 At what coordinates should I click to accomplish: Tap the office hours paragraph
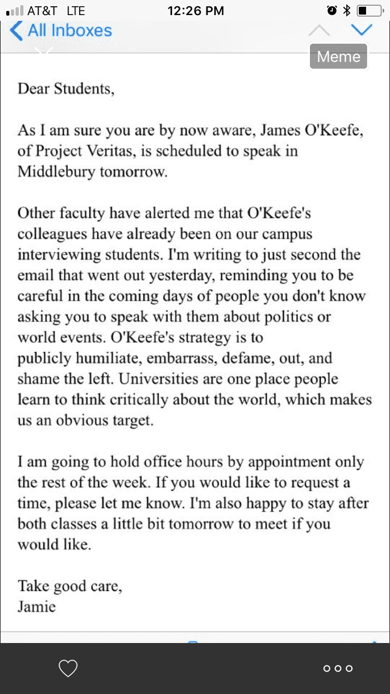coord(192,503)
